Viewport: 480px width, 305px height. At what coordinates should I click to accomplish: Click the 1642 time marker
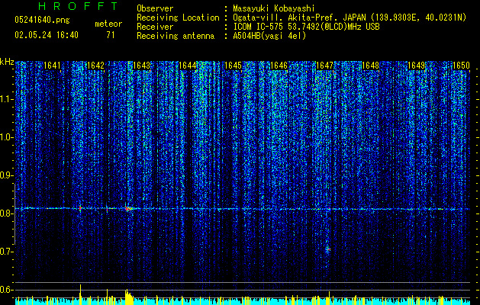point(96,66)
